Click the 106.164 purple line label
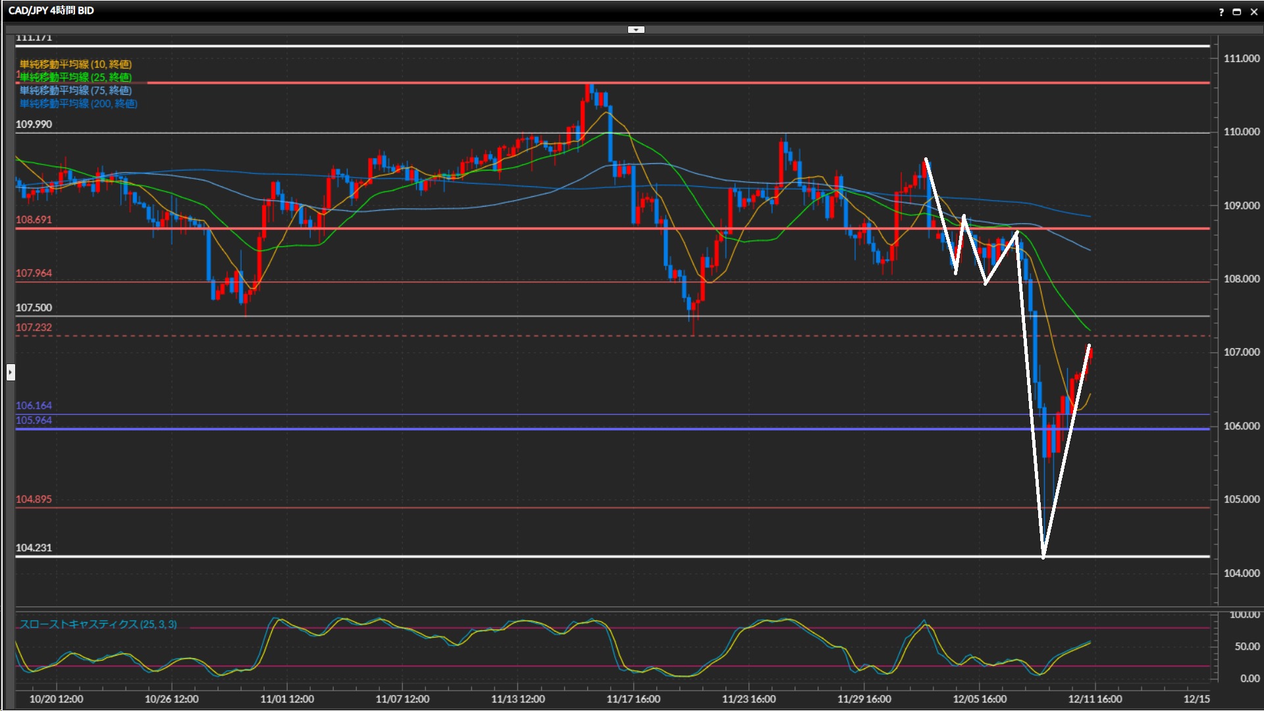The image size is (1264, 711). (34, 406)
